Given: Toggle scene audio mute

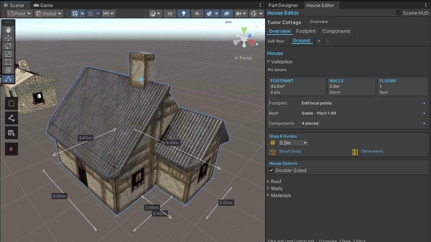Looking at the screenshot, I should pos(197,14).
